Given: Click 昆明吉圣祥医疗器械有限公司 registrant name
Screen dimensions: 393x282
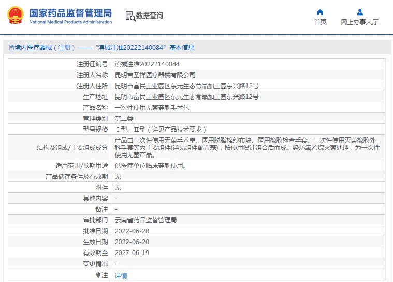Looking at the screenshot, I should [155, 75].
